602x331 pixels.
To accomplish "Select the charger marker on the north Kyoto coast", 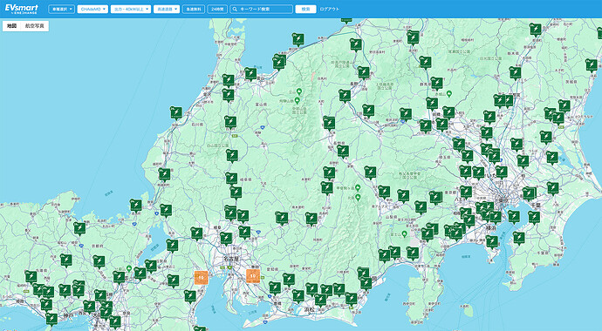I will pyautogui.click(x=79, y=228).
